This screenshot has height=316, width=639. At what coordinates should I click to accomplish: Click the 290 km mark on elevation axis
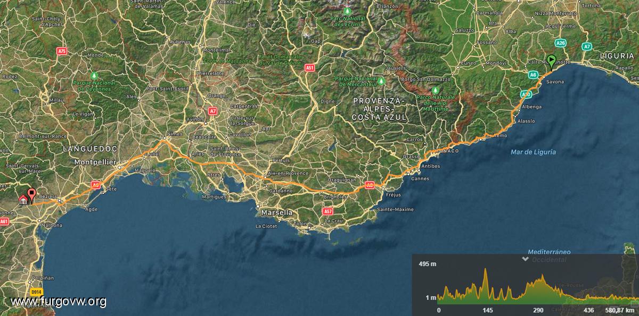(538, 310)
